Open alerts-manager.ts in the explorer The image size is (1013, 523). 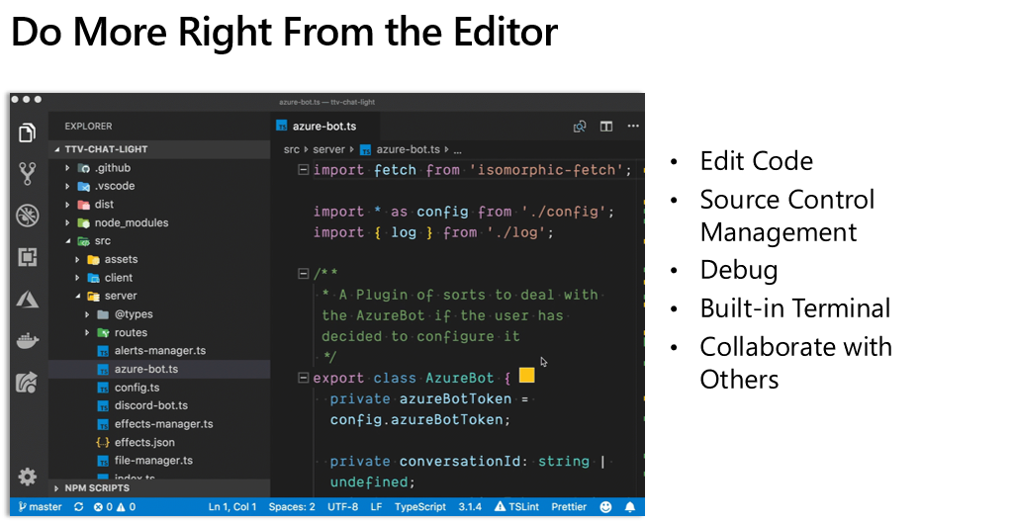159,351
